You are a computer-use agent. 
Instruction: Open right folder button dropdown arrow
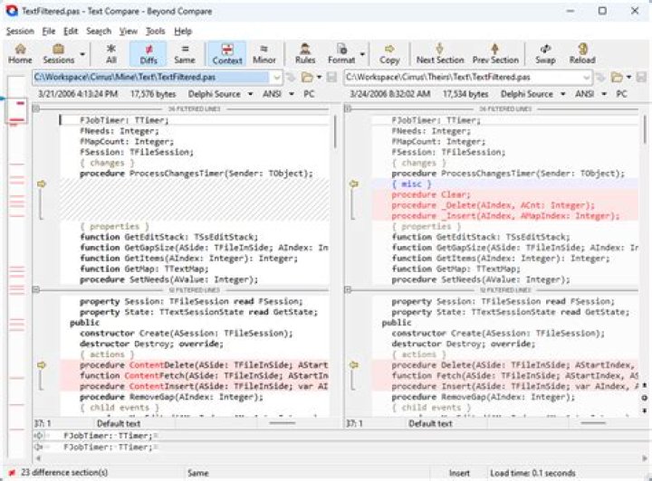pos(628,77)
